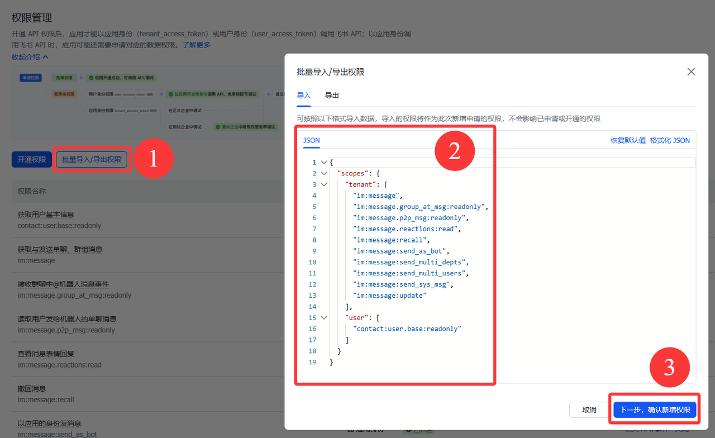The width and height of the screenshot is (715, 438).
Task: Click 下一步，确认新增权限 button
Action: click(x=655, y=410)
